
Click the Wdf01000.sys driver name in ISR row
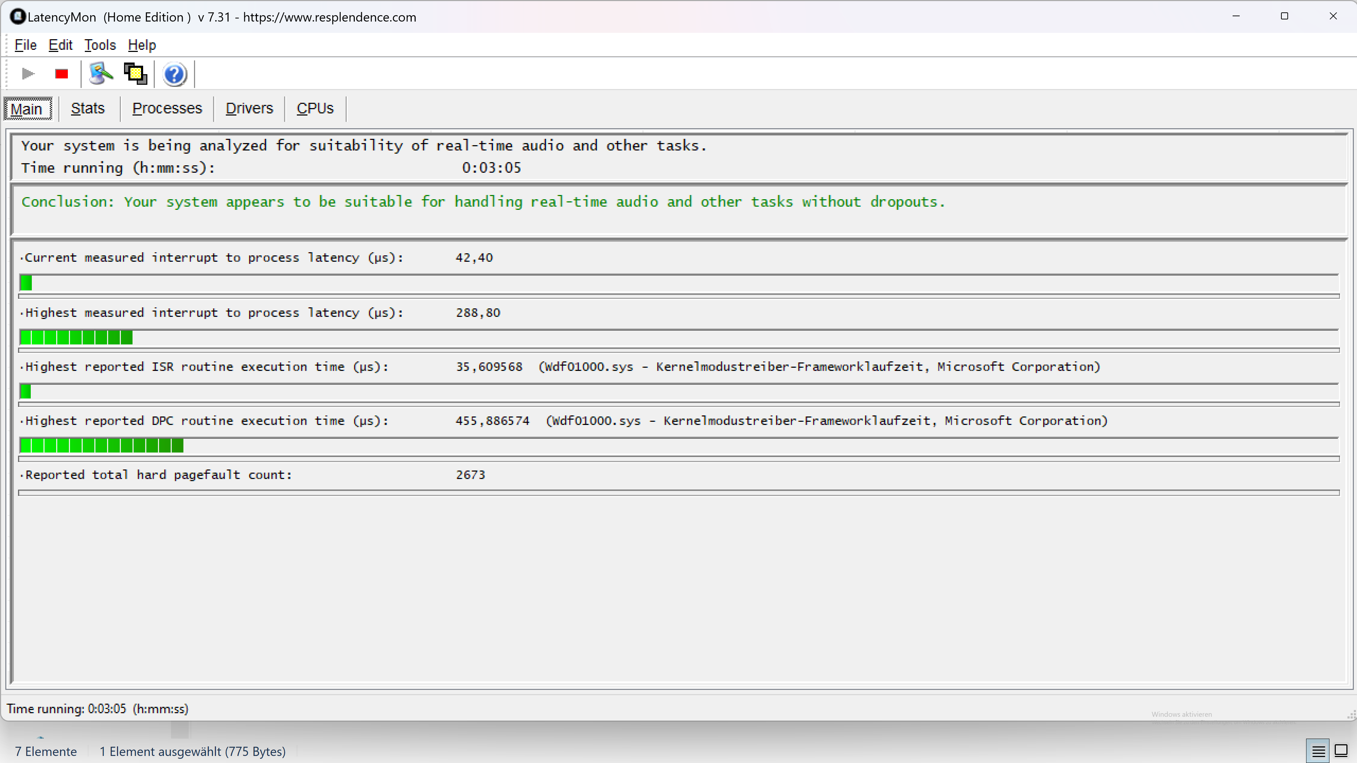click(x=589, y=367)
